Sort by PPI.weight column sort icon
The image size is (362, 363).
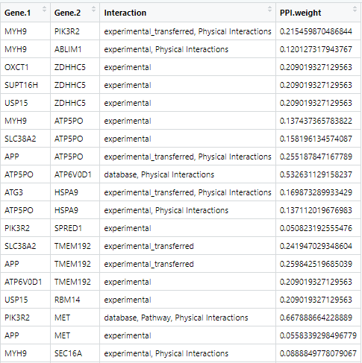[x=355, y=10]
